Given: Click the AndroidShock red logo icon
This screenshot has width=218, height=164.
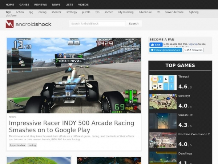Looking at the screenshot, I should [x=9, y=24].
